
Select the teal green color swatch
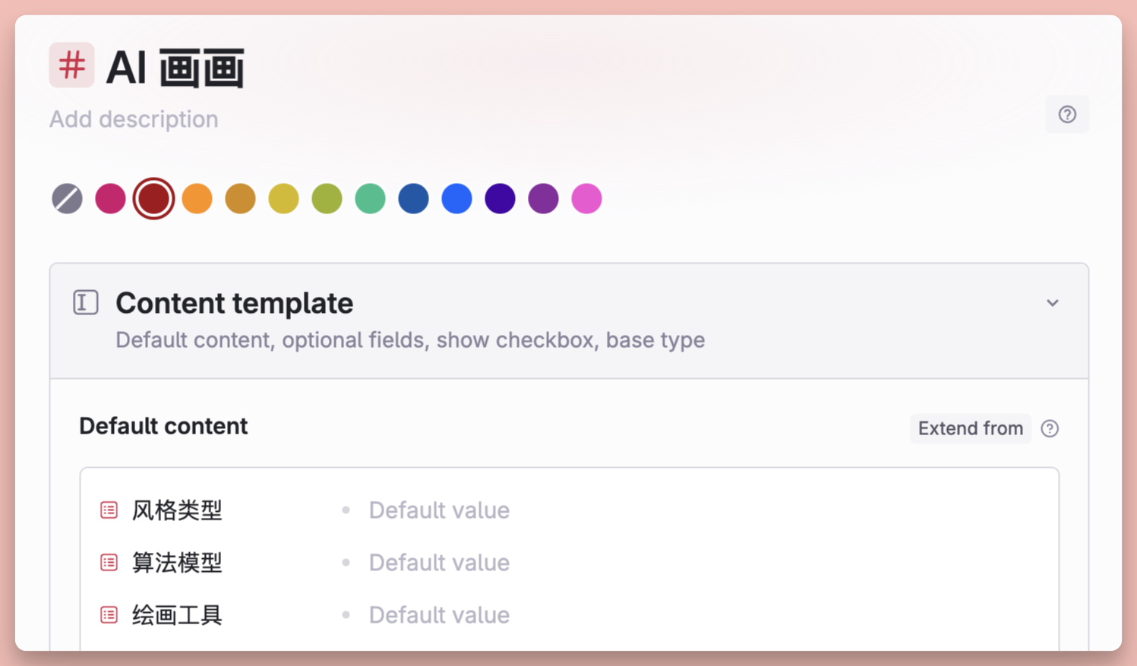371,199
